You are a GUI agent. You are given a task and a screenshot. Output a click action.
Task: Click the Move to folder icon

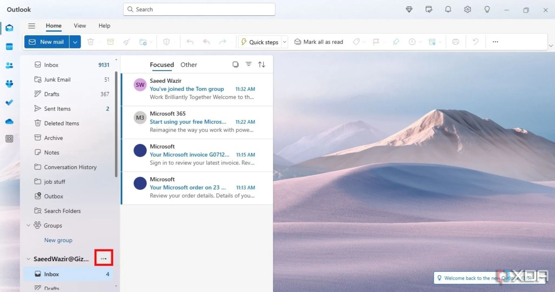click(x=143, y=42)
